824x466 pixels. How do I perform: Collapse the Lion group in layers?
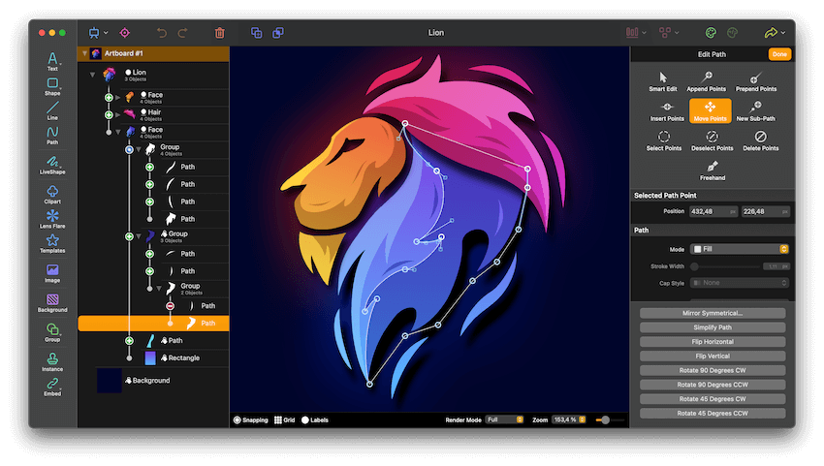[x=93, y=74]
